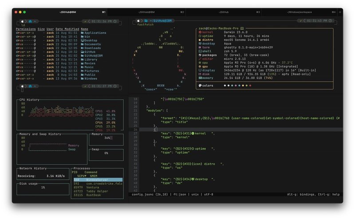Image resolution: width=355 pixels, height=219 pixels.
Task: Click utf-8 in the editor status bar
Action: (209, 194)
